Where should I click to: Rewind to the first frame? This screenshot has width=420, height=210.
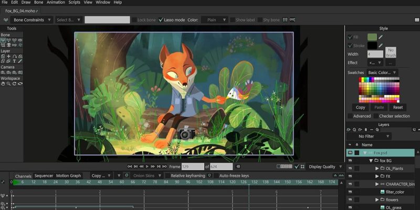click(130, 166)
